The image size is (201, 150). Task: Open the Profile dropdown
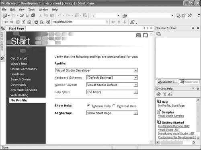tap(136, 70)
